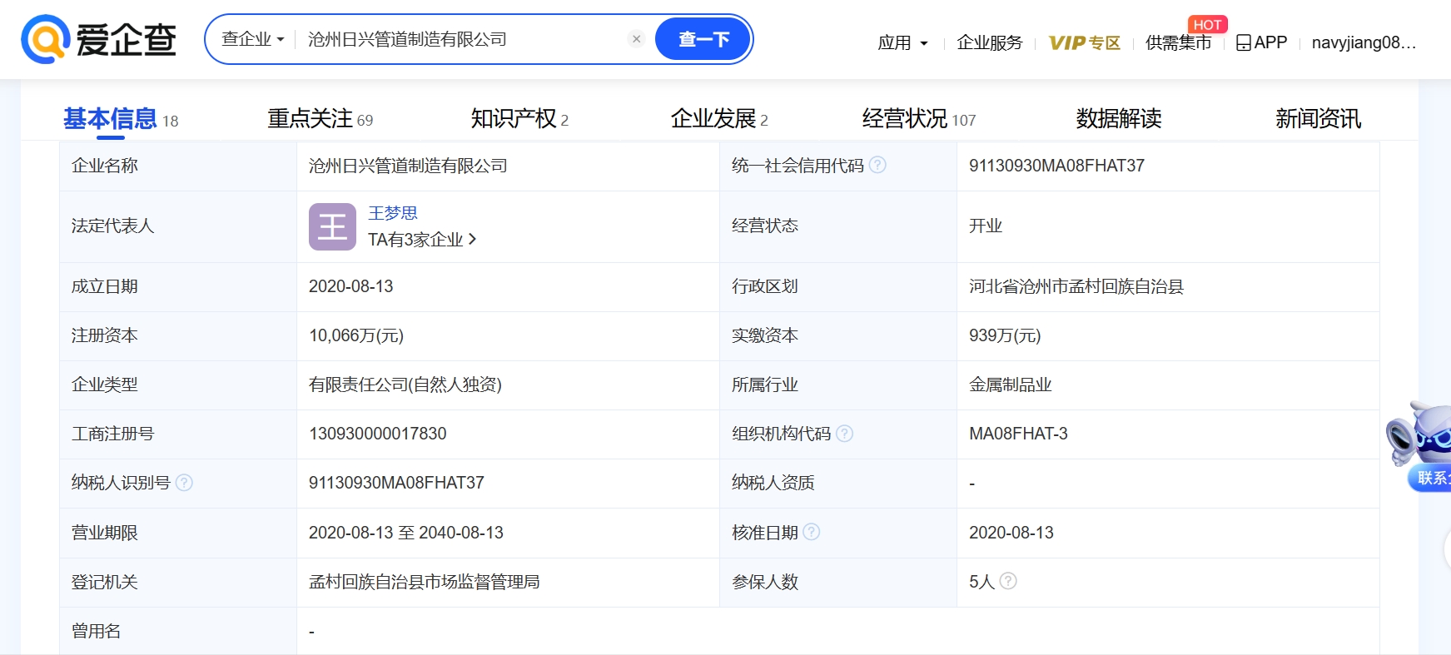Open the 查企业 search type dropdown
1451x655 pixels.
252,39
